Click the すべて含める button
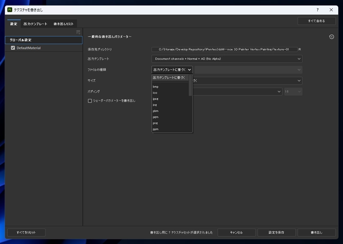The width and height of the screenshot is (343, 244). pos(316,21)
